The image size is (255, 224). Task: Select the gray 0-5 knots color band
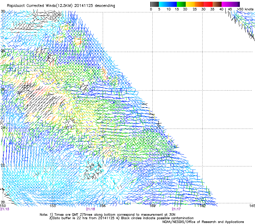(x=154, y=4)
